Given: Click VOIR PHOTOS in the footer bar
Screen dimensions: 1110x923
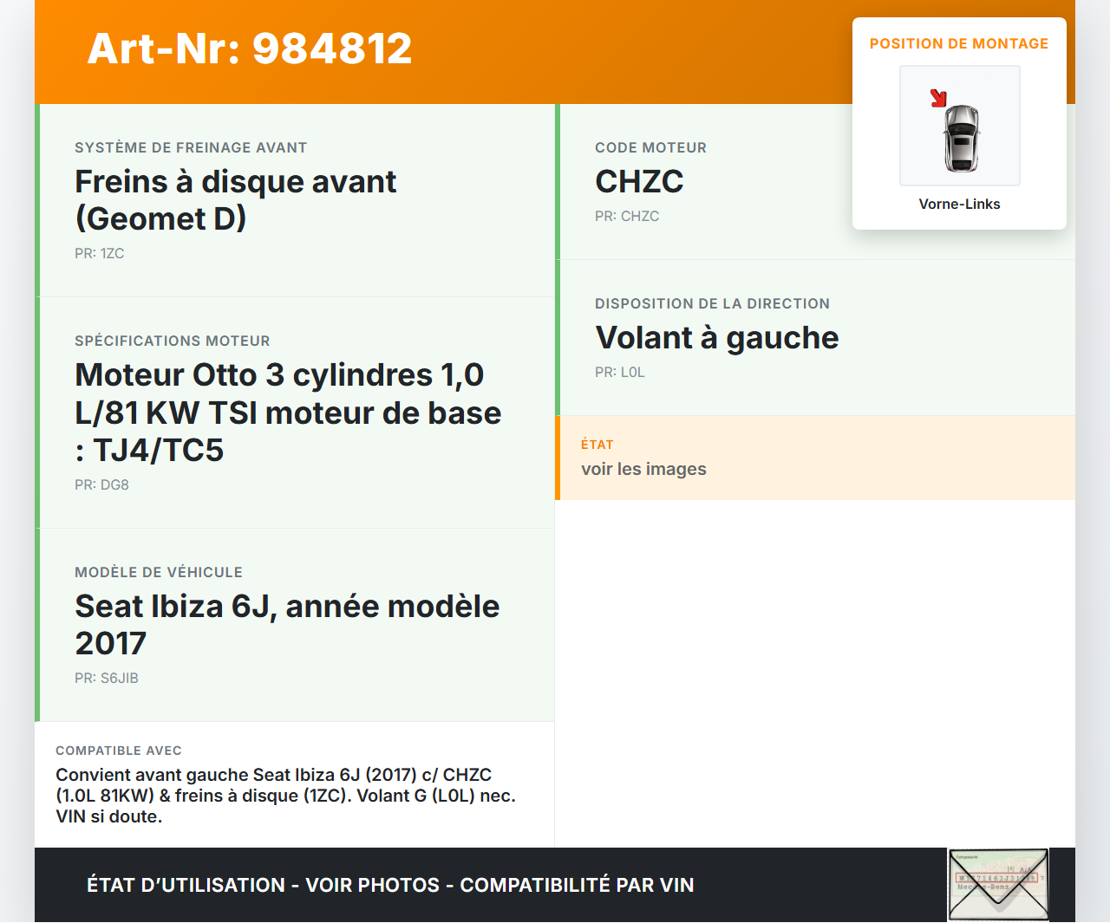Looking at the screenshot, I should (371, 885).
